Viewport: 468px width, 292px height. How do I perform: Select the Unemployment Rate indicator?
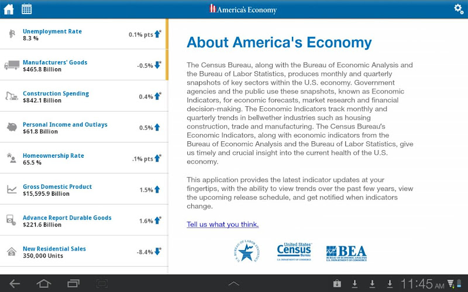tap(84, 34)
